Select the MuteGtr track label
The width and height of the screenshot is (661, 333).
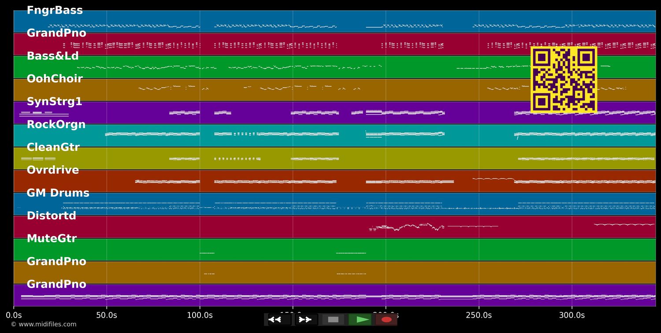click(x=52, y=238)
